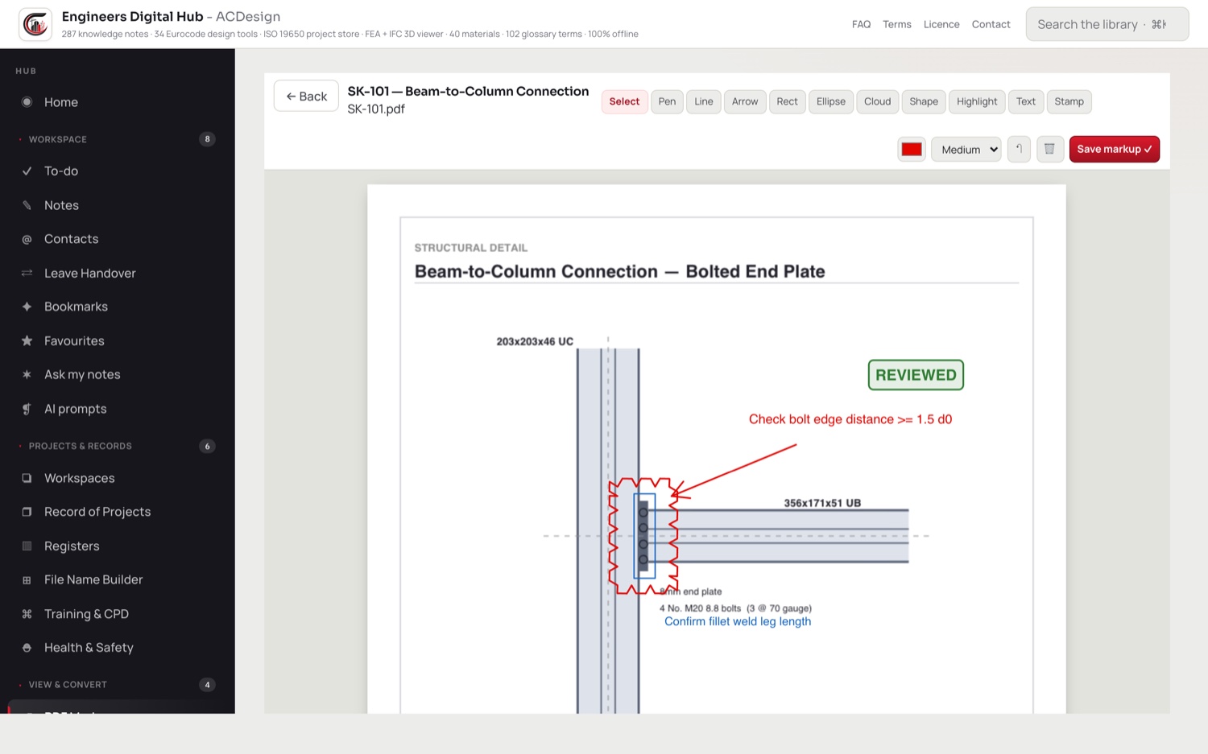Focus the Search the library field
The height and width of the screenshot is (754, 1208).
[x=1107, y=24]
